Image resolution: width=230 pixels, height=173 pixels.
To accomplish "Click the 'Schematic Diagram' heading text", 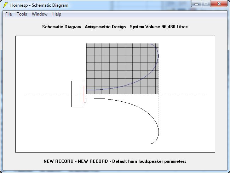I will (62, 27).
